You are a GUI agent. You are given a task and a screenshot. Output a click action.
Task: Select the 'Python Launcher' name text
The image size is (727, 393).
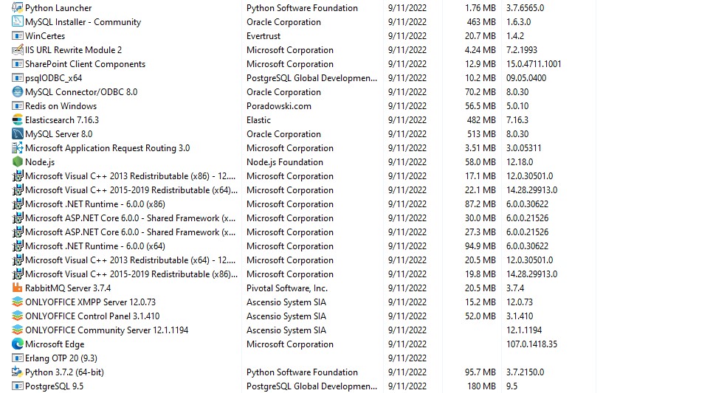58,8
